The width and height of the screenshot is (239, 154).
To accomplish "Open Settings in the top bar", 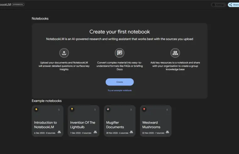I will [x=218, y=5].
